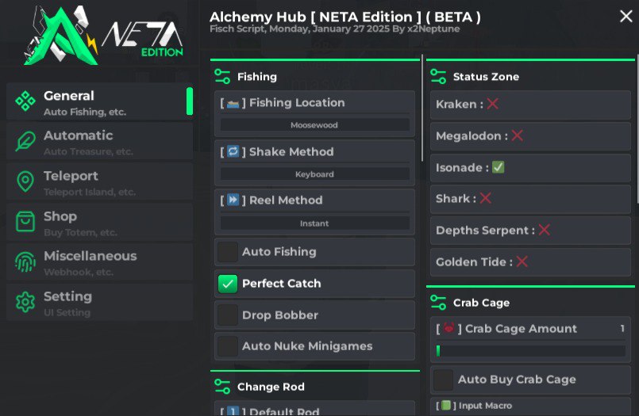
Task: Click the Setting gear icon
Action: pos(25,302)
